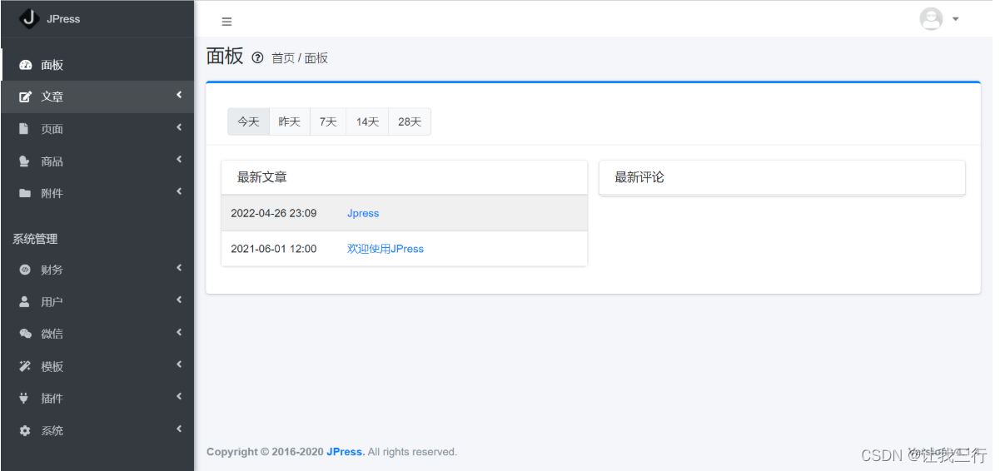Screen dimensions: 1000x471
Task: Click the 财务 coin icon
Action: [x=25, y=270]
